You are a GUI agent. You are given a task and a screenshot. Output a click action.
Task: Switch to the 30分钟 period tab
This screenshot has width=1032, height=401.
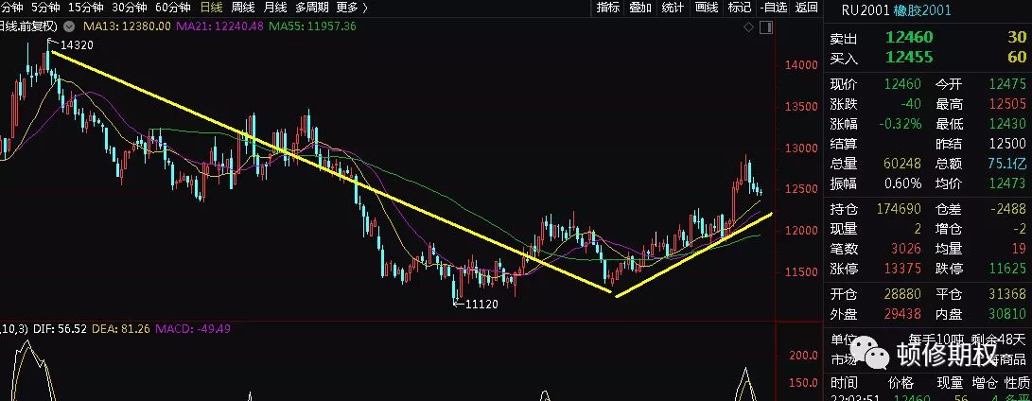(129, 8)
